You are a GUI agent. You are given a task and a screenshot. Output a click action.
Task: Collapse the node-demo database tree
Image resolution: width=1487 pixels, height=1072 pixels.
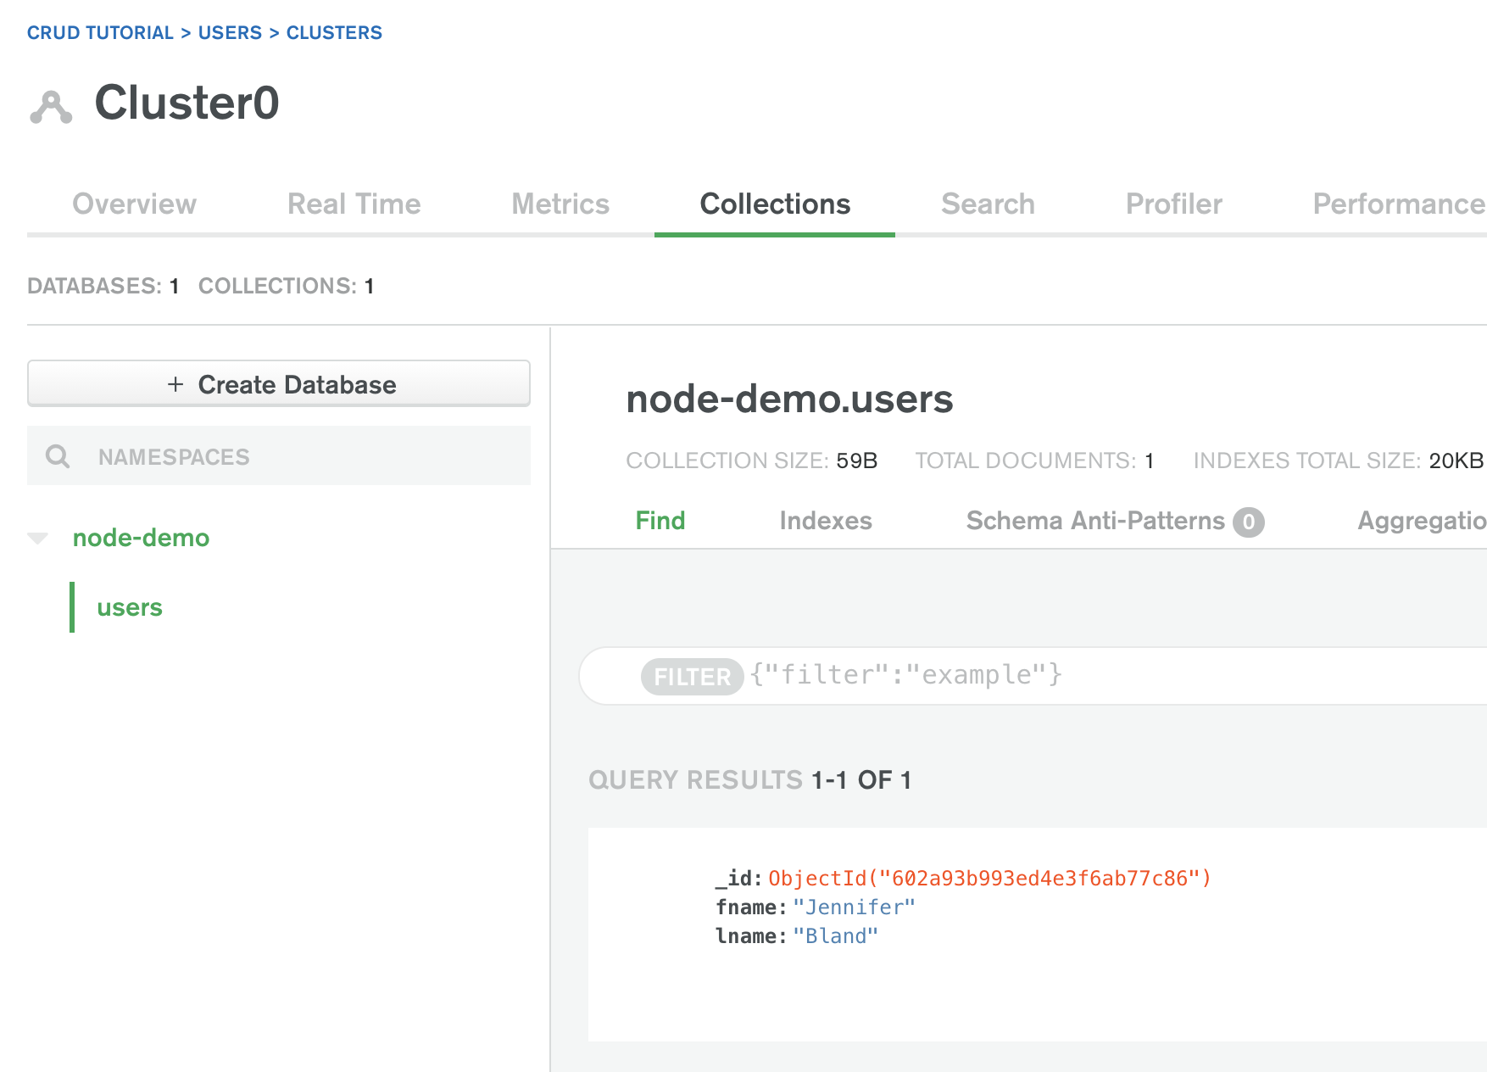(38, 538)
